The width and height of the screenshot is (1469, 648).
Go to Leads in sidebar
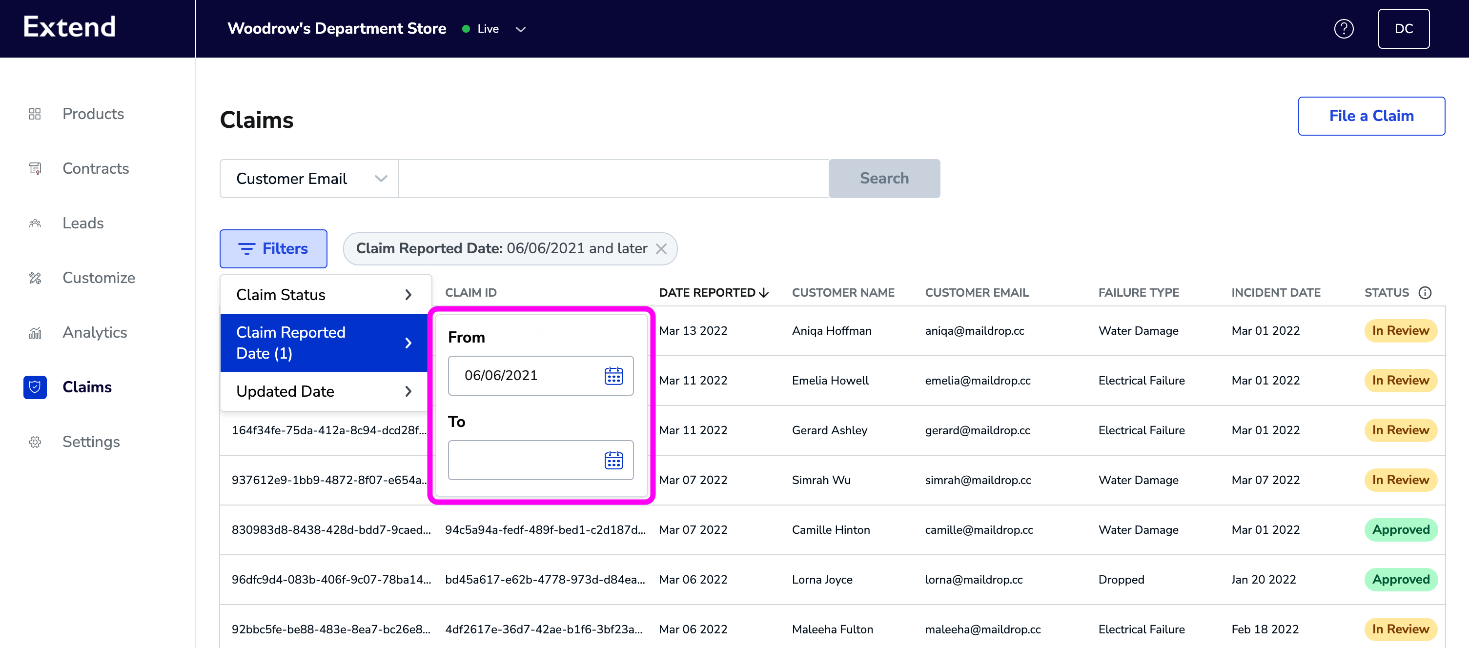[82, 223]
